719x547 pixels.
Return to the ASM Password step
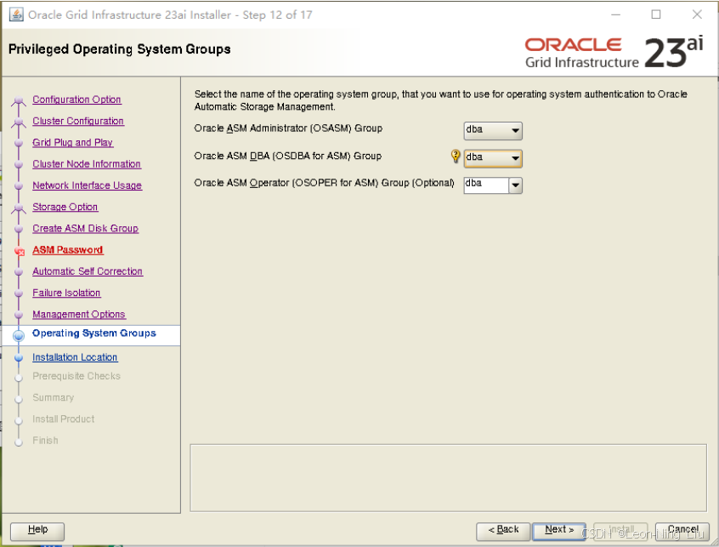68,250
